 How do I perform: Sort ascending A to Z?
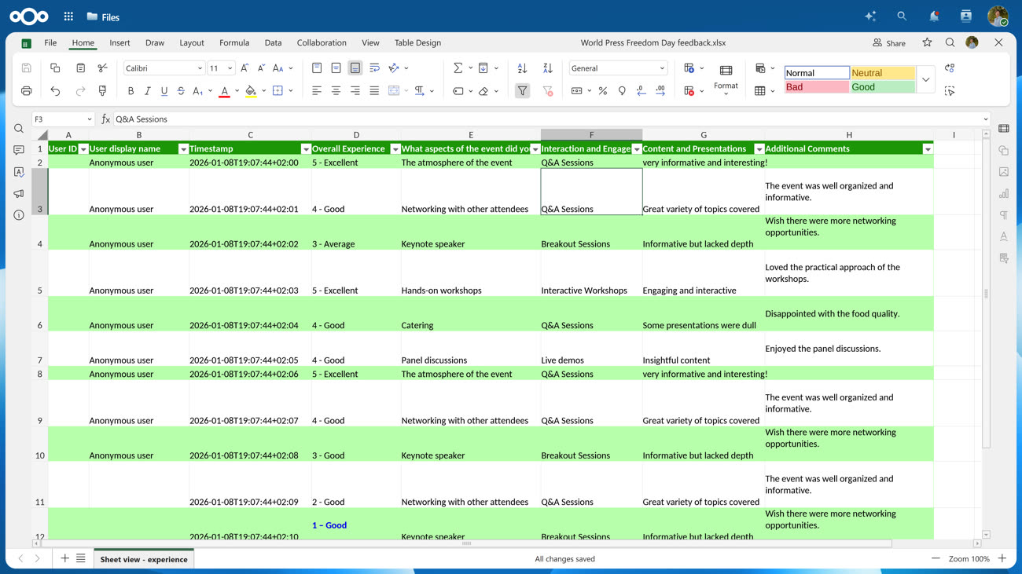point(522,68)
